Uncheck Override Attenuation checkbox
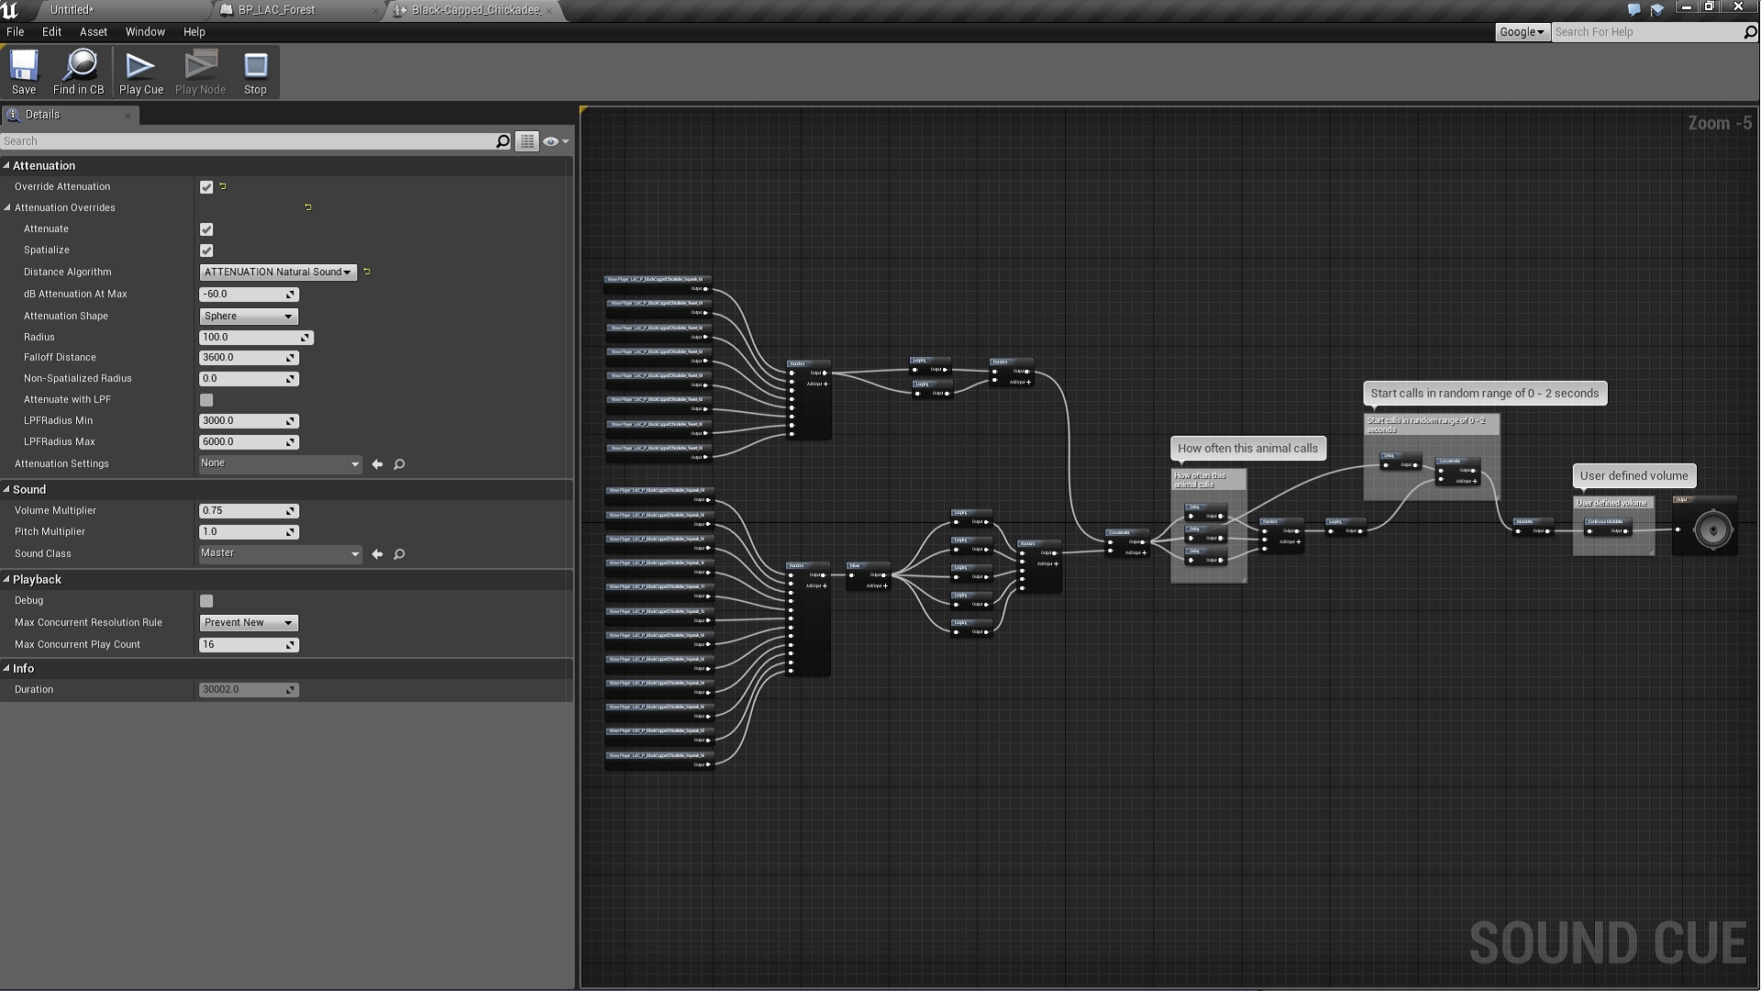This screenshot has height=991, width=1761. pyautogui.click(x=206, y=187)
